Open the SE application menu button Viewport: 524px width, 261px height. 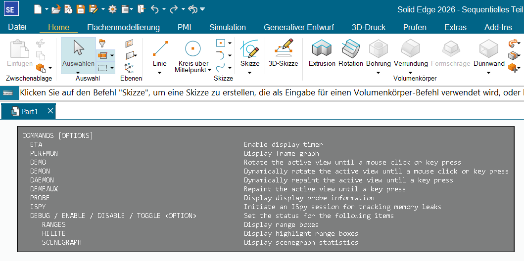click(11, 9)
